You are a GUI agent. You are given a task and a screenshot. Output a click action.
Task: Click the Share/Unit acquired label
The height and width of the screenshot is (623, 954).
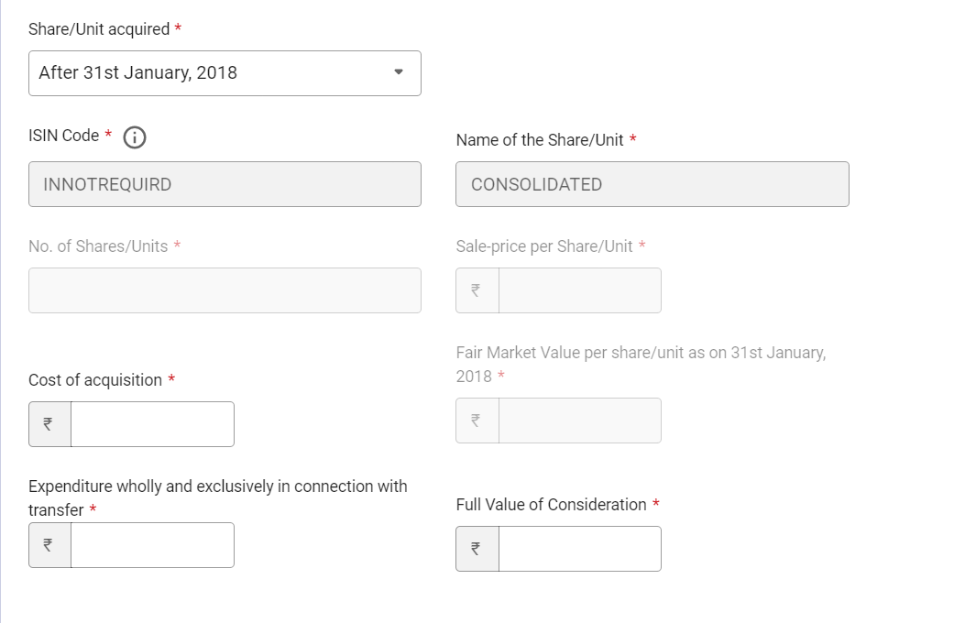99,29
